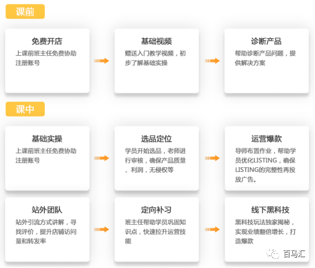This screenshot has height=268, width=315.
Task: Click the 选品定位 card heading
Action: pyautogui.click(x=156, y=139)
